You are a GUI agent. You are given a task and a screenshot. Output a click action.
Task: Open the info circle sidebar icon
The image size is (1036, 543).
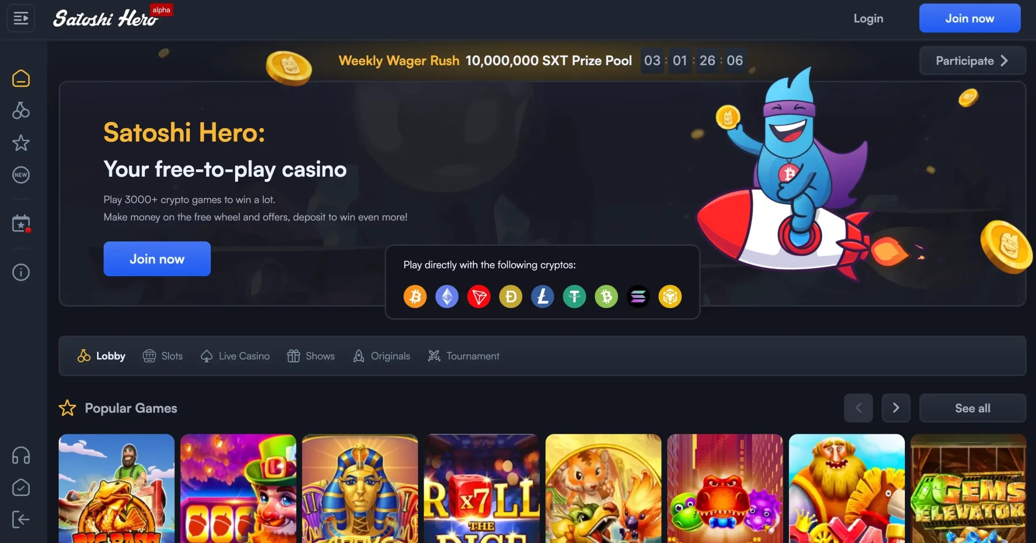click(x=21, y=272)
